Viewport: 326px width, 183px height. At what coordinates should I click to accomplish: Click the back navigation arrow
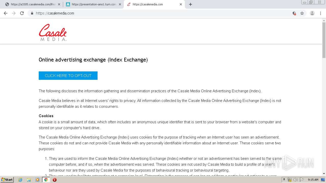coord(6,13)
